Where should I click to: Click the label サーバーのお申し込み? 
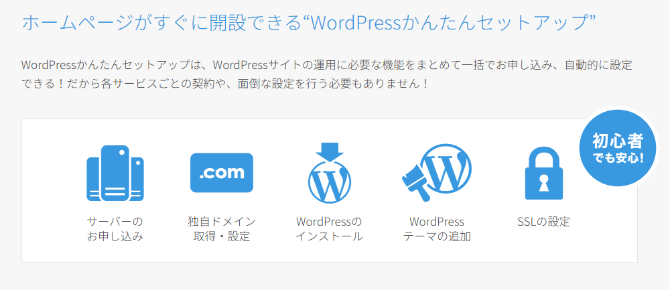115,229
